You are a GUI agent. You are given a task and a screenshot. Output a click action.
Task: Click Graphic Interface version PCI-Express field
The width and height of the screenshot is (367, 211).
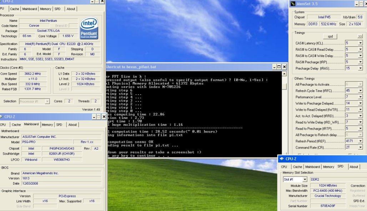click(x=67, y=196)
